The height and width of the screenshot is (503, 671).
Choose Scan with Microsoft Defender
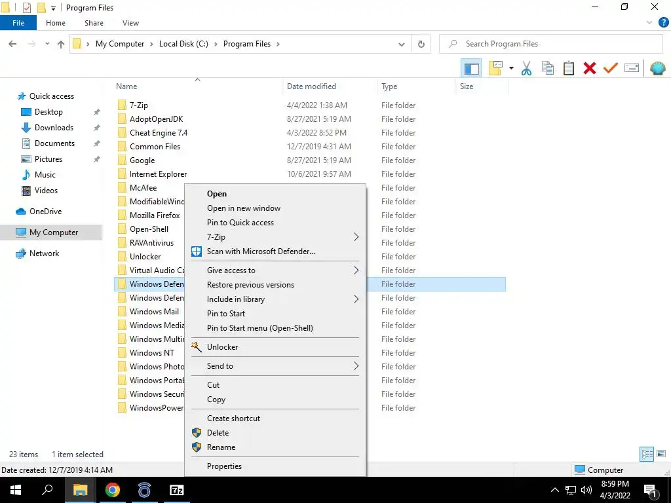261,251
